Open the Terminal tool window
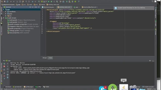This screenshot has height=90, width=161. pyautogui.click(x=7, y=87)
